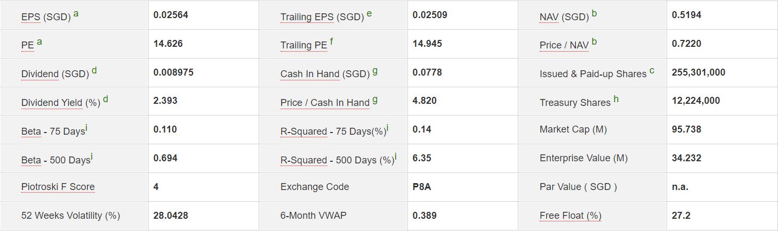Image resolution: width=778 pixels, height=231 pixels.
Task: Click footnote 'e' beside Trailing EPS
Action: [x=369, y=14]
